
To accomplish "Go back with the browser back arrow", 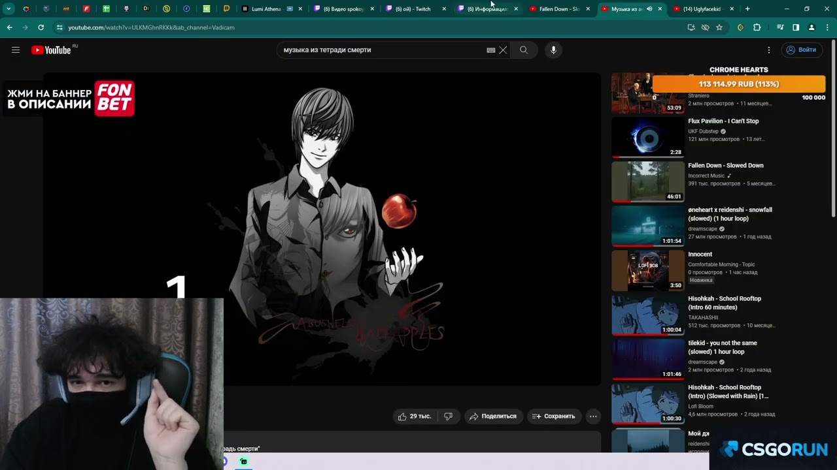I will [9, 27].
